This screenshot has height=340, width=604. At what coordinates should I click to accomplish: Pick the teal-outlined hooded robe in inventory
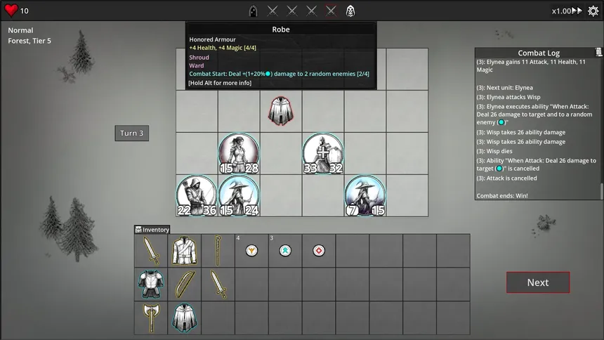pos(184,318)
